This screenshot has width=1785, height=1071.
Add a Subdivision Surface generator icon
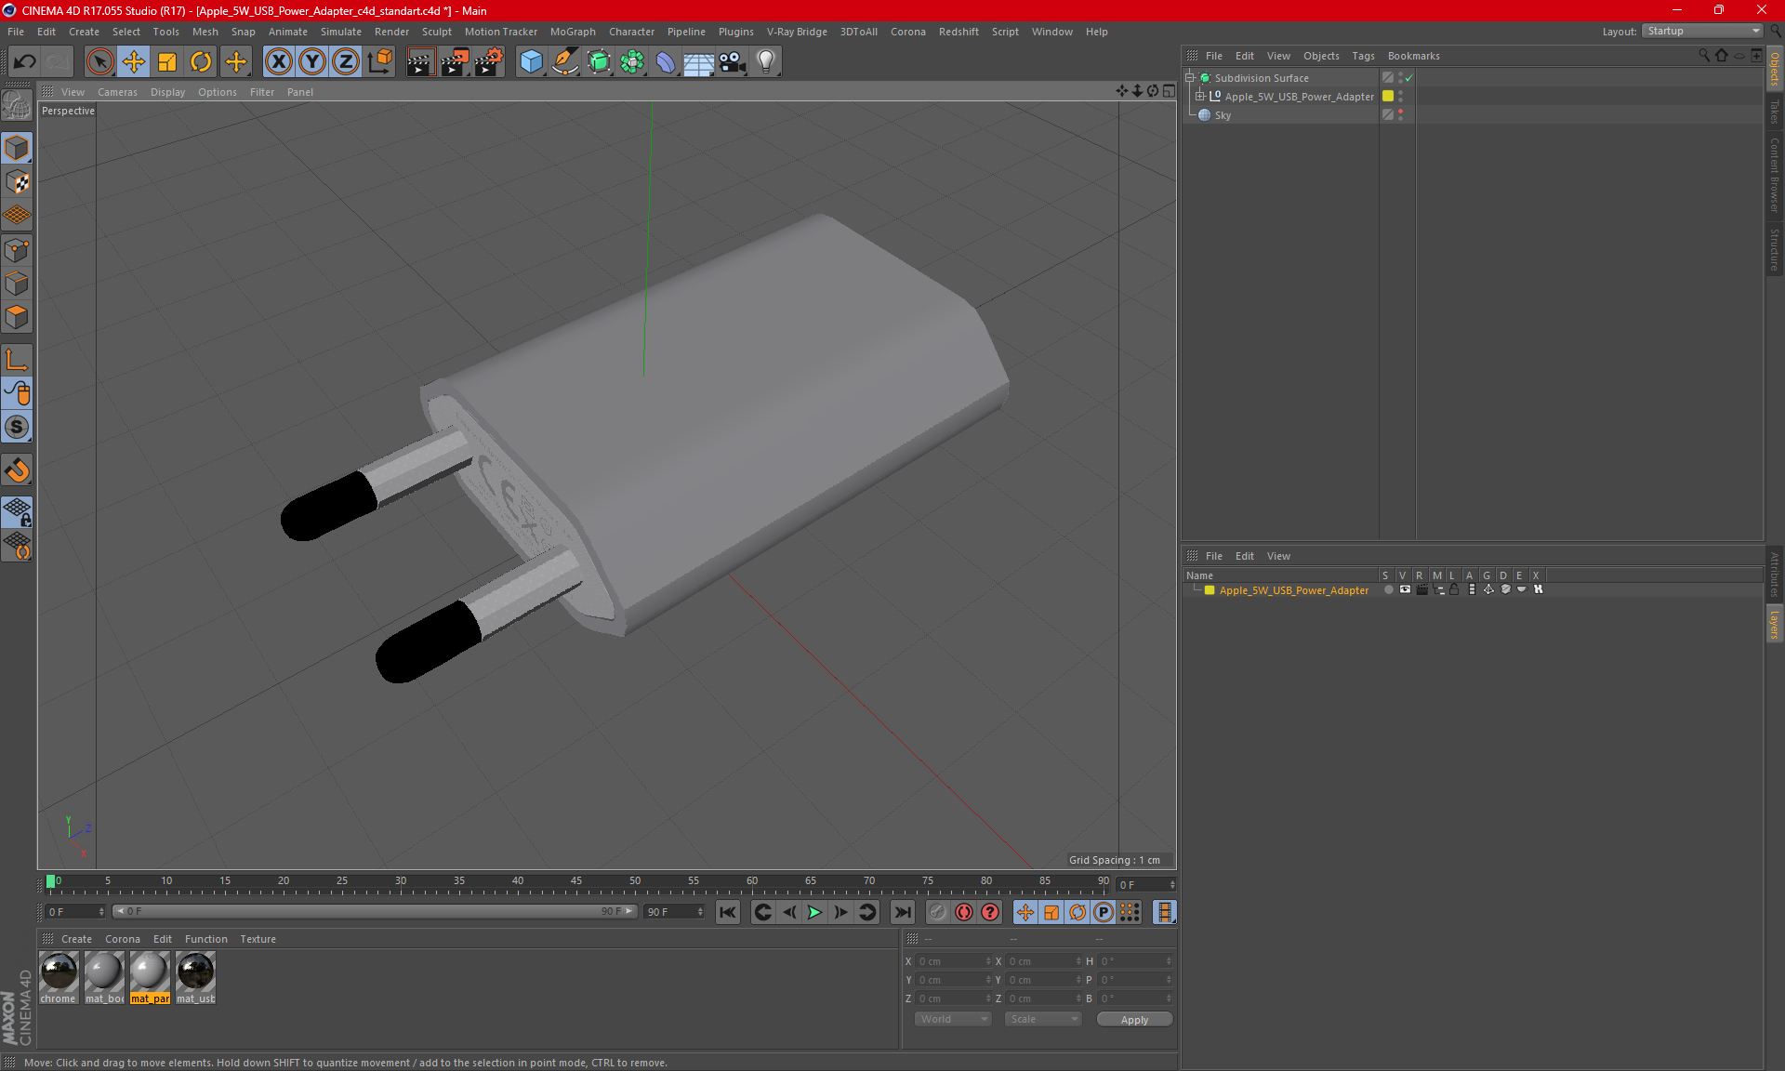(x=599, y=62)
